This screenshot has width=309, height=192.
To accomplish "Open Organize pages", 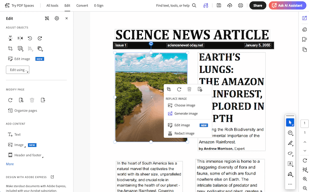I will (22, 111).
